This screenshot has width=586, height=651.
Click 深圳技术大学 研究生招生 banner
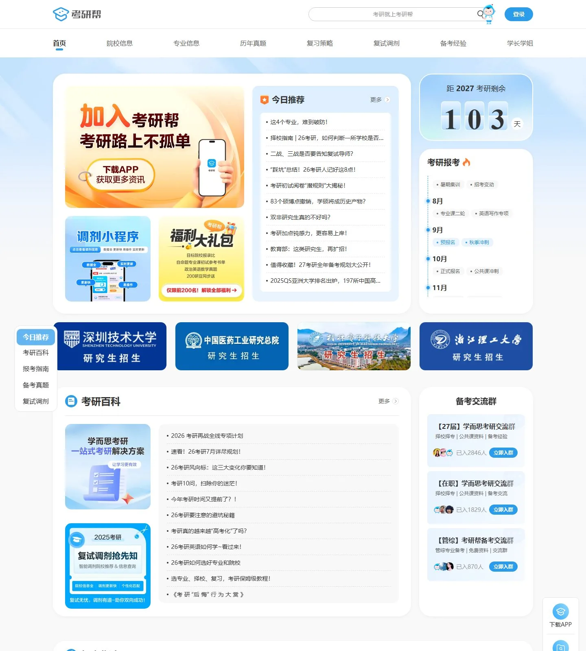(x=110, y=346)
